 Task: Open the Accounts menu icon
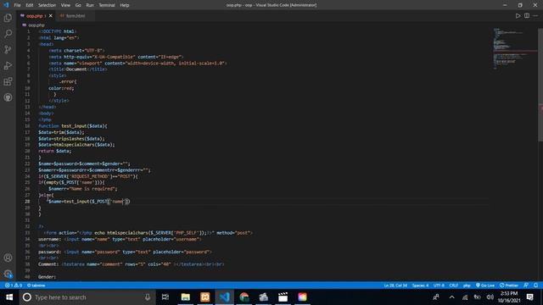(x=8, y=258)
